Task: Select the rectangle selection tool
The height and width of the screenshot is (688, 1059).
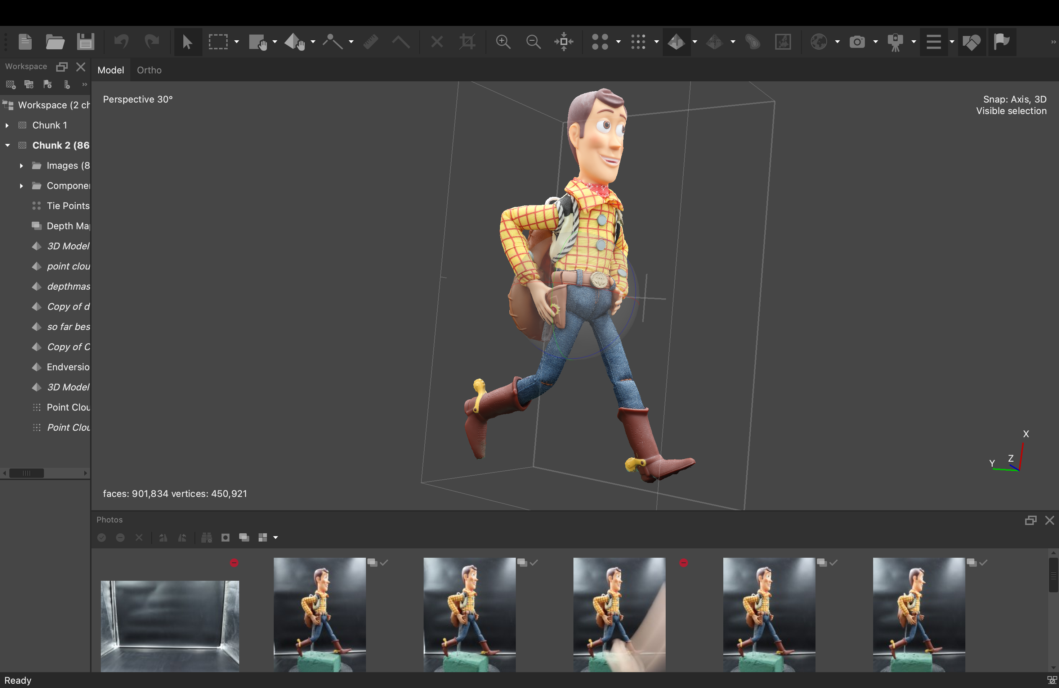Action: pyautogui.click(x=218, y=42)
